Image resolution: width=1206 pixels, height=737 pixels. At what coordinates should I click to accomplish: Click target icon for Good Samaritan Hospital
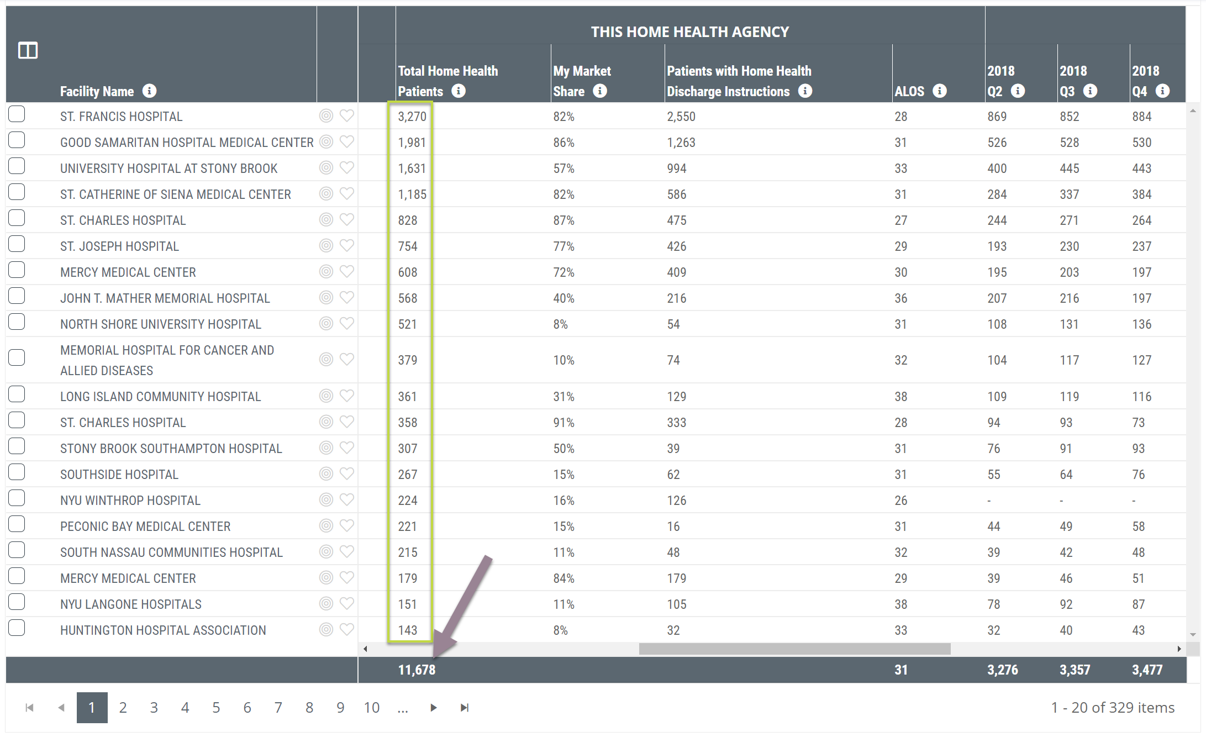click(x=326, y=141)
